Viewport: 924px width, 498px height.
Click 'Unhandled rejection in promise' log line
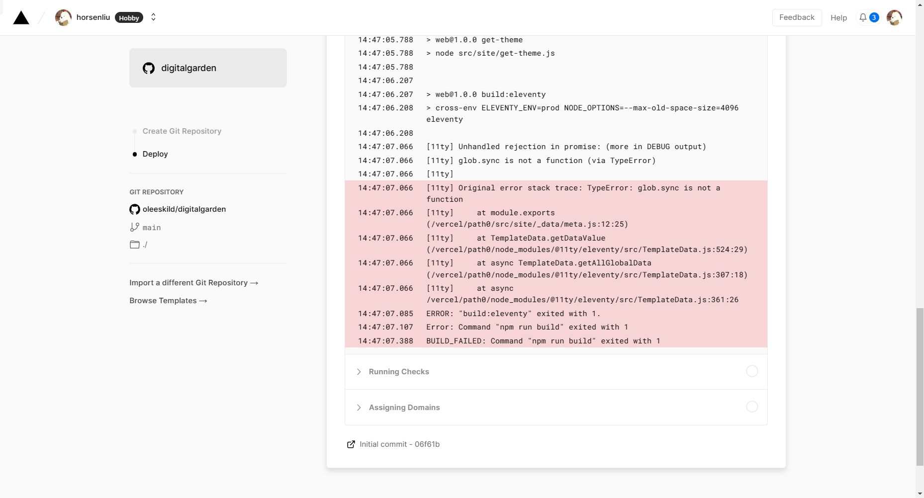point(556,147)
